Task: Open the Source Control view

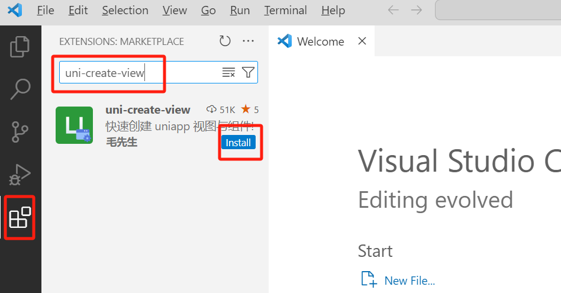Action: [x=20, y=131]
